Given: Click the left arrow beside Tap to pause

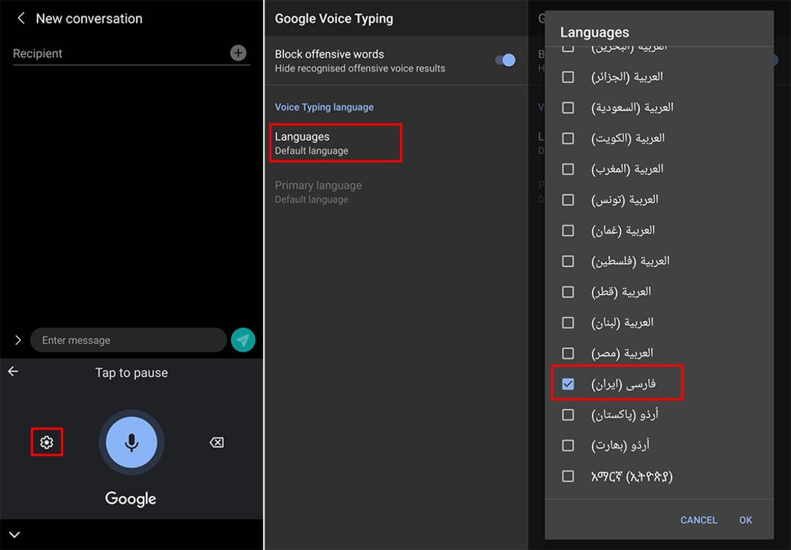Looking at the screenshot, I should [x=13, y=372].
